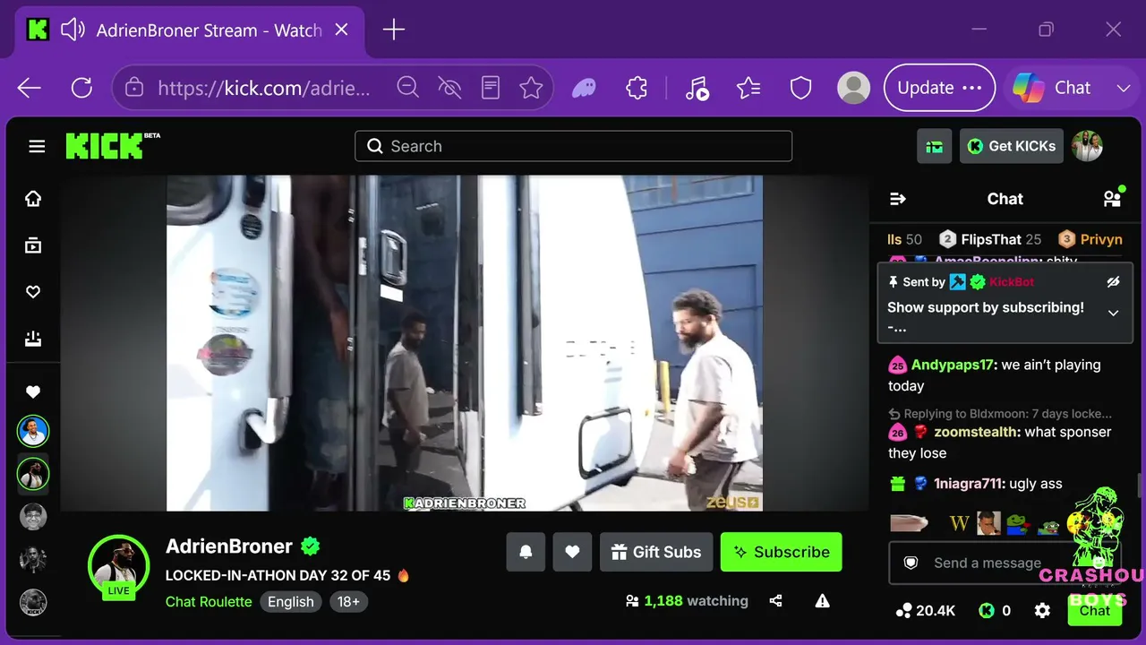Image resolution: width=1146 pixels, height=645 pixels.
Task: Select the English language tag
Action: (x=291, y=602)
